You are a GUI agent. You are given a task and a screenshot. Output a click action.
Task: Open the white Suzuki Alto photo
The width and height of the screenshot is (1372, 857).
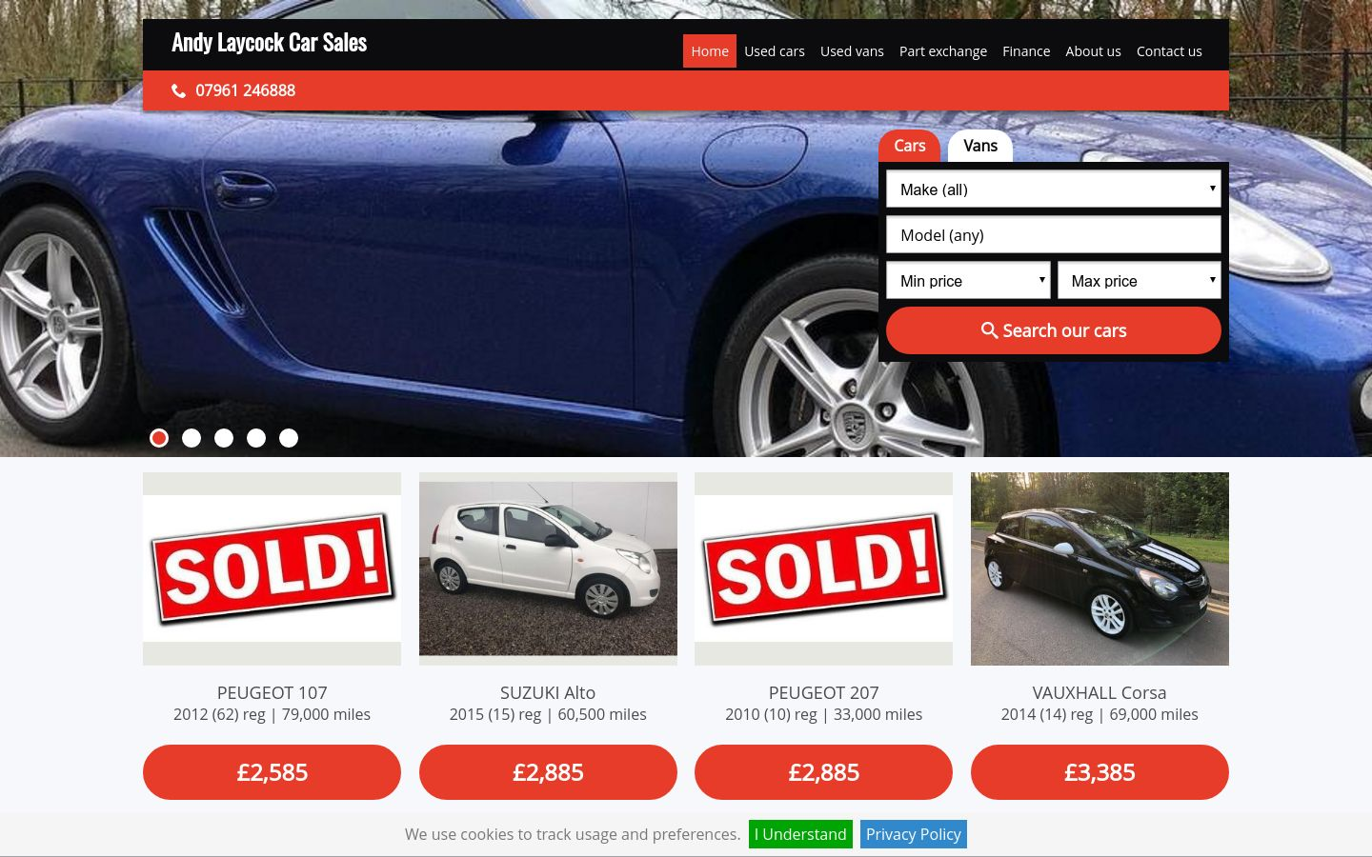point(548,568)
